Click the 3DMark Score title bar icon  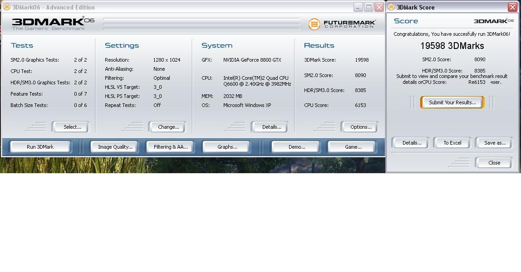click(391, 7)
